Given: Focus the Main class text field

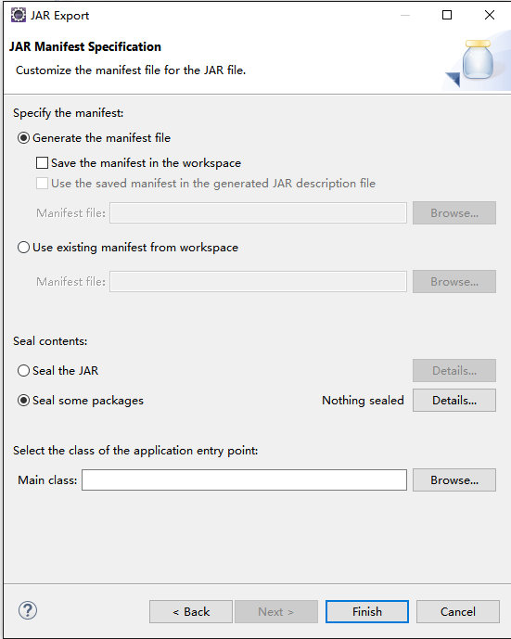Looking at the screenshot, I should tap(244, 480).
